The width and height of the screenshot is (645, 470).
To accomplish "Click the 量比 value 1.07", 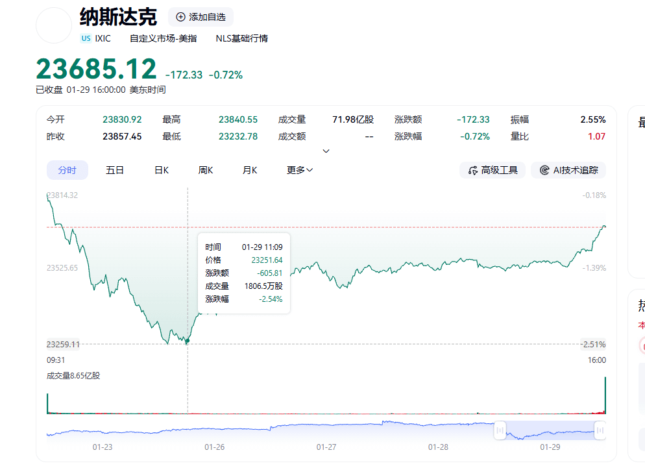I will tap(596, 136).
